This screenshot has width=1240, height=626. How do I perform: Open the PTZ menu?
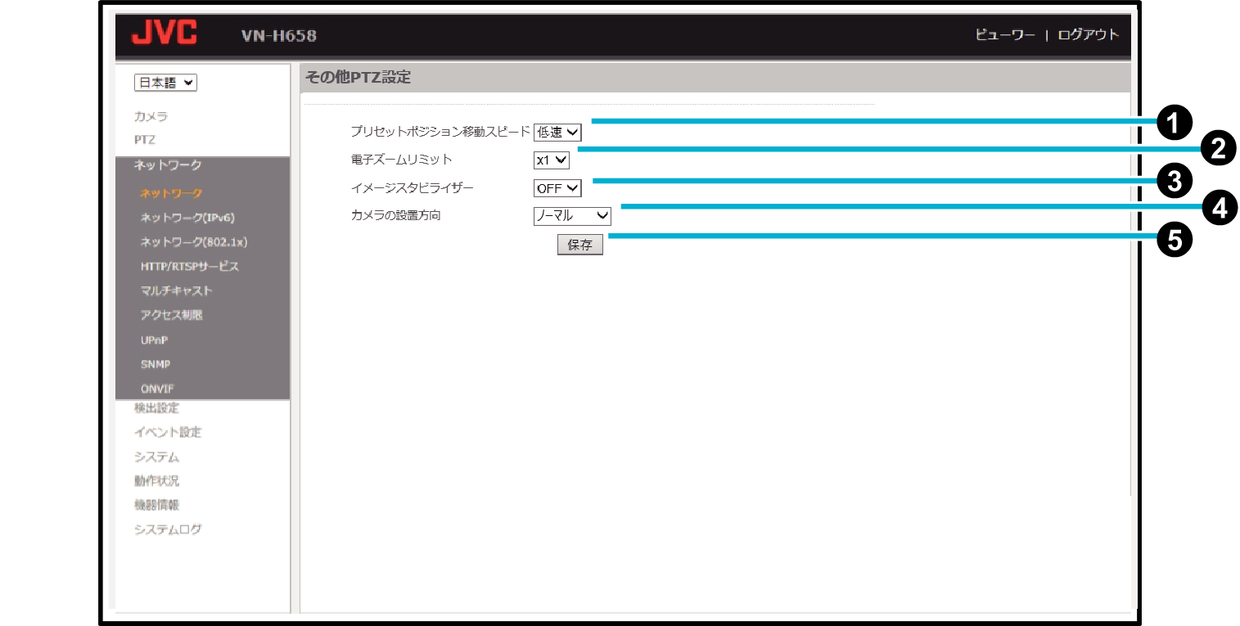click(145, 140)
